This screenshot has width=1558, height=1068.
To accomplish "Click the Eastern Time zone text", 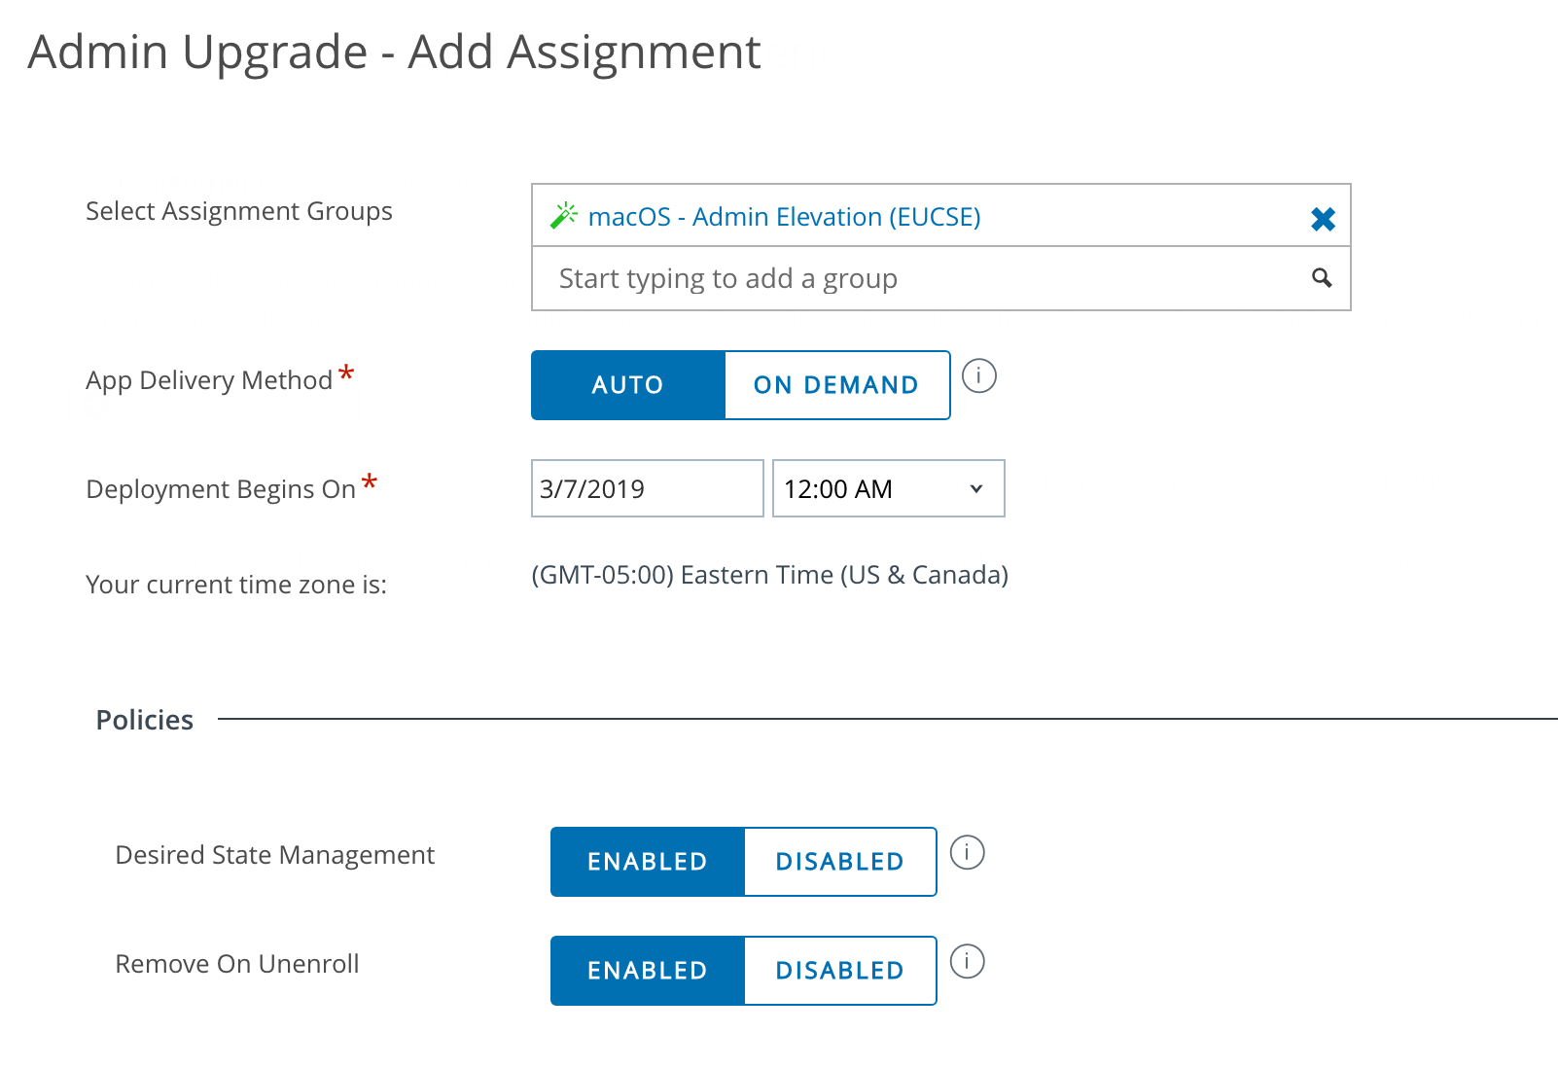I will point(769,575).
